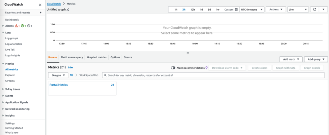Open Getting Started in sidebar
The width and height of the screenshot is (329, 135).
coord(14,128)
